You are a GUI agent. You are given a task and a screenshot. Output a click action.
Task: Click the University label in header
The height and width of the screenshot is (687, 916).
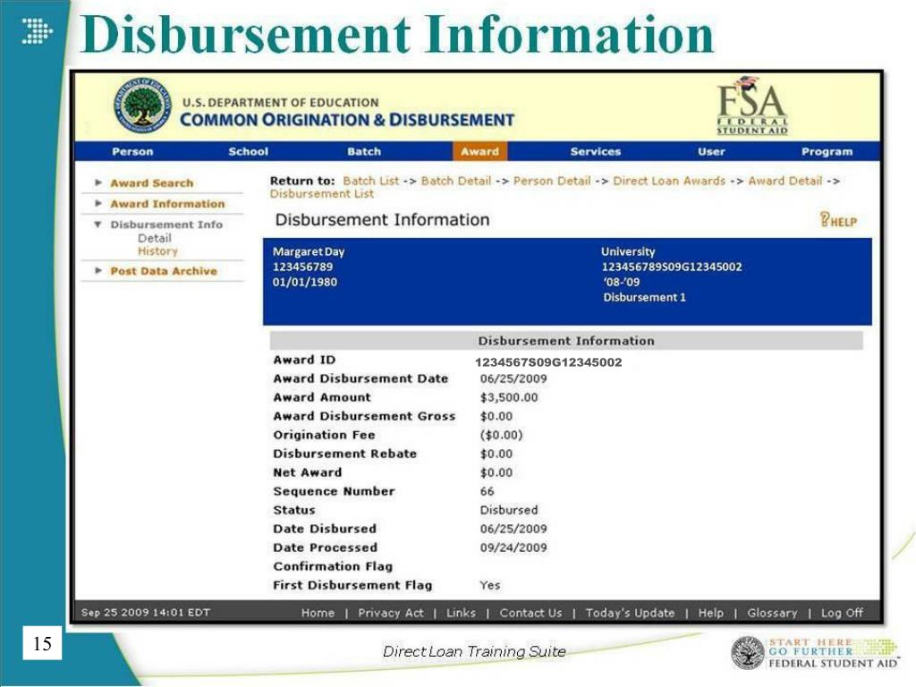[628, 251]
